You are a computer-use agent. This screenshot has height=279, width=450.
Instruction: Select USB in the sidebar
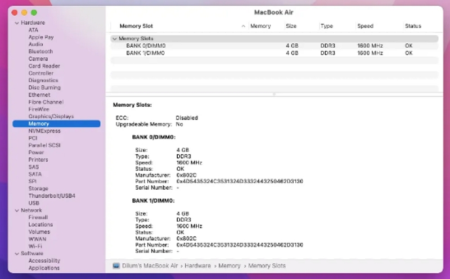click(x=34, y=203)
